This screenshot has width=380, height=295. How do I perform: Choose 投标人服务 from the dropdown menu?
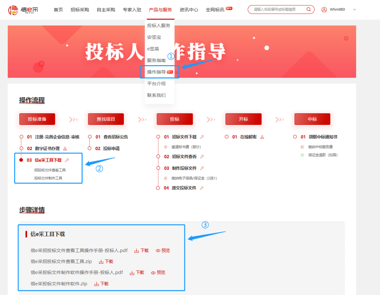pyautogui.click(x=159, y=25)
